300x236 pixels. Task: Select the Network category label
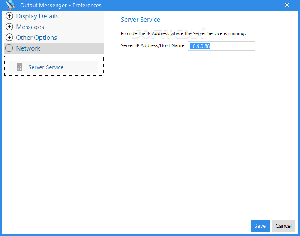[28, 48]
